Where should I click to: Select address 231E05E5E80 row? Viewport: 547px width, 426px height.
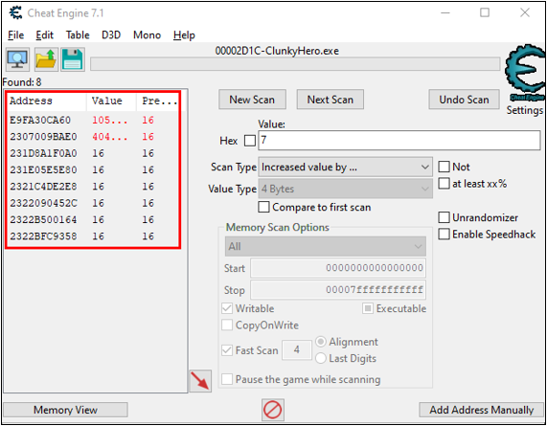click(93, 170)
